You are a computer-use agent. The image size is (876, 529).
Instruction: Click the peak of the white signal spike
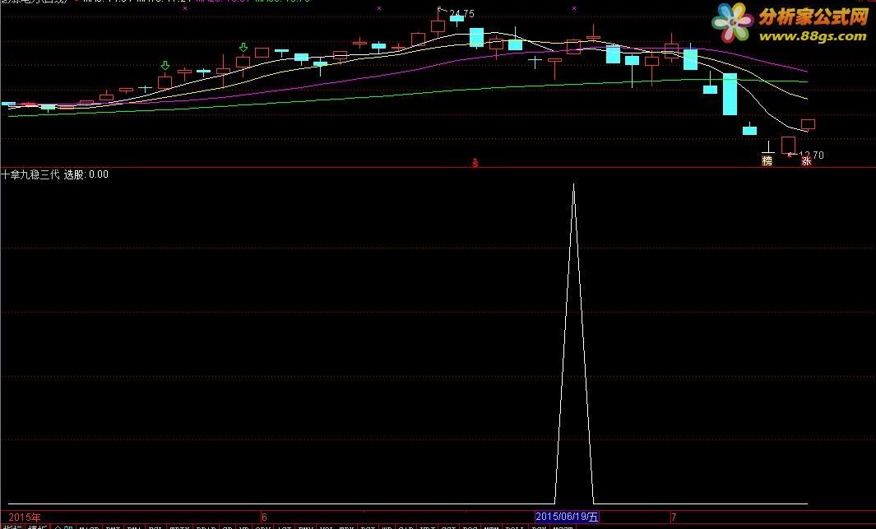574,183
